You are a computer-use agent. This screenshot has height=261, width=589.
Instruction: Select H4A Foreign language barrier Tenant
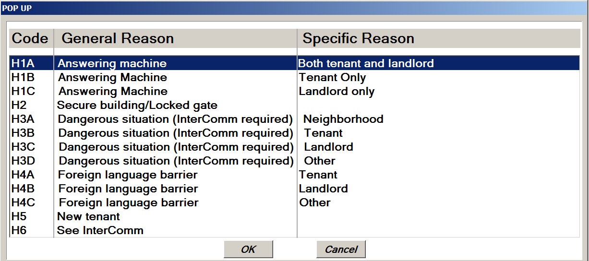127,175
